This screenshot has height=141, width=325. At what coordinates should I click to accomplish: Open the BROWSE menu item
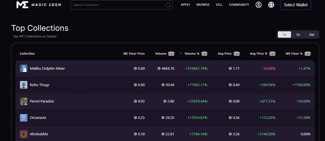(x=203, y=5)
